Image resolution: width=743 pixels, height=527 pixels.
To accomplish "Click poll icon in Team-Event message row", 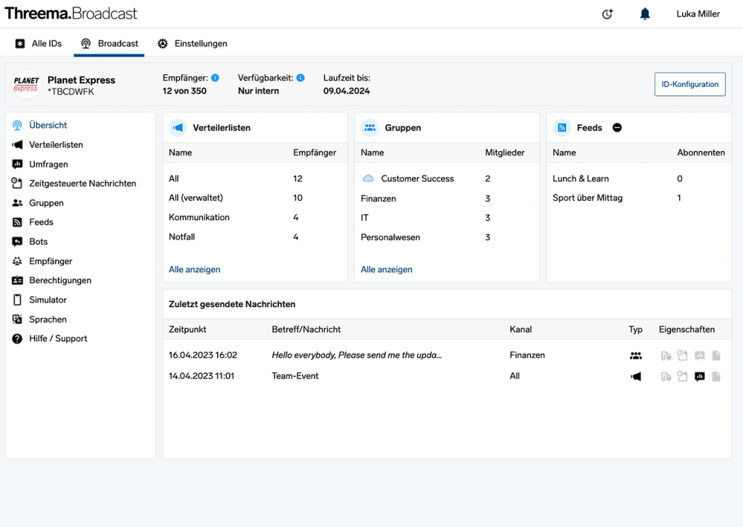I will pyautogui.click(x=699, y=376).
